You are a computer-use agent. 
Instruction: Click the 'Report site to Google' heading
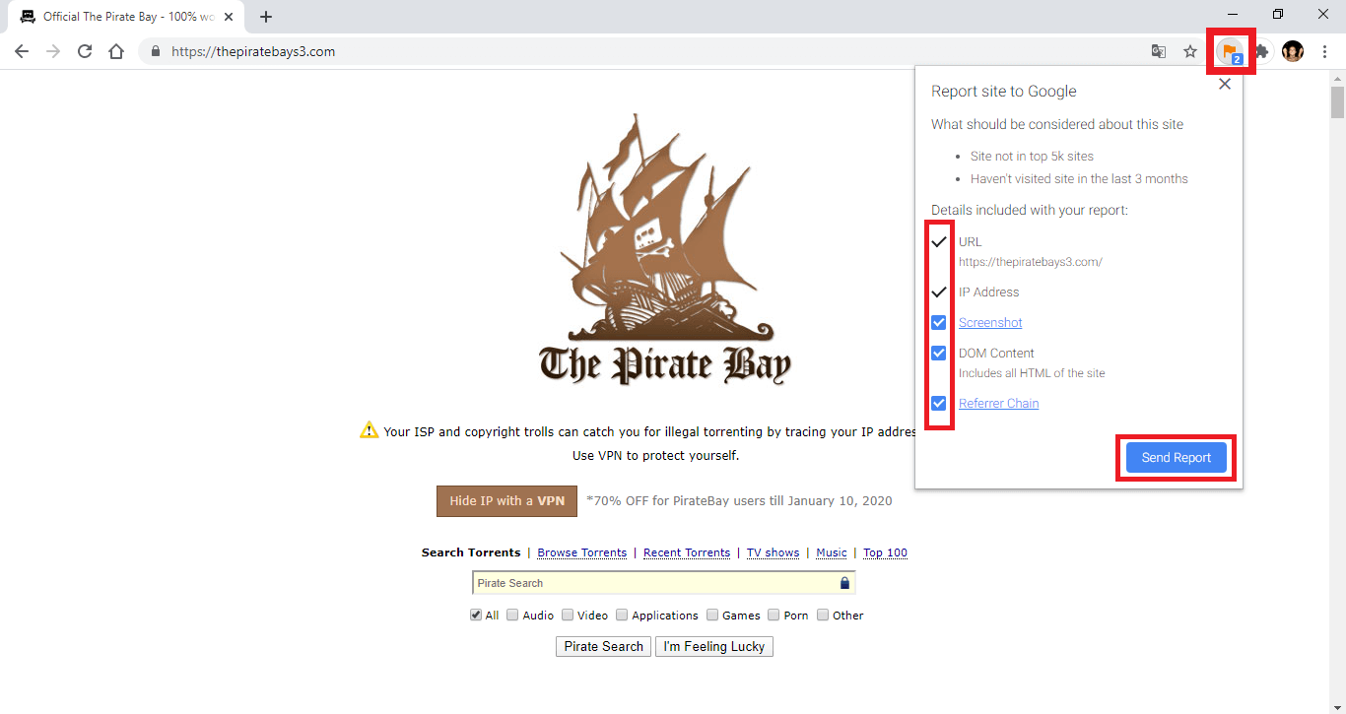1004,92
